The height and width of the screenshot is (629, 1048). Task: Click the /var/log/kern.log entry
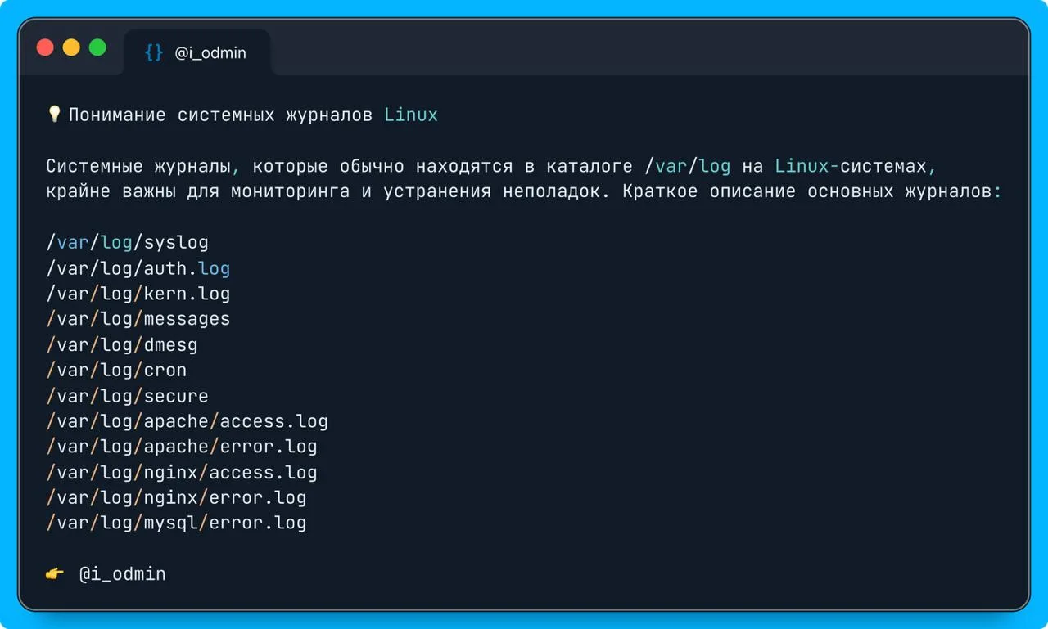tap(138, 294)
